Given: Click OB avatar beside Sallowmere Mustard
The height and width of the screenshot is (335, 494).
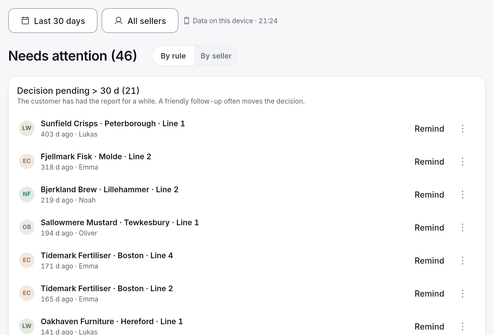Looking at the screenshot, I should tap(27, 227).
